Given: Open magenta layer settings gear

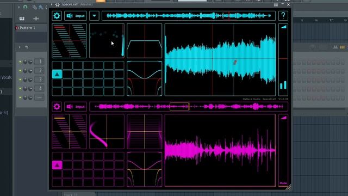Looking at the screenshot, I should 57,107.
